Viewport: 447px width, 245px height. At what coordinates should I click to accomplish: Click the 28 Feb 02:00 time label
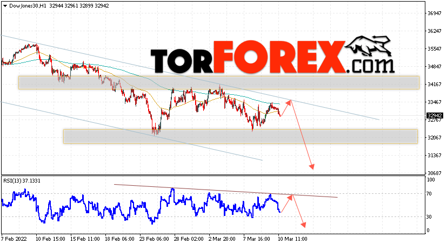click(189, 239)
